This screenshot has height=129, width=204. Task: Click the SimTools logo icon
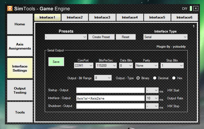(10, 9)
